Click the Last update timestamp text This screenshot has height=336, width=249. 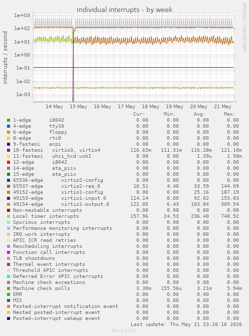click(x=186, y=324)
